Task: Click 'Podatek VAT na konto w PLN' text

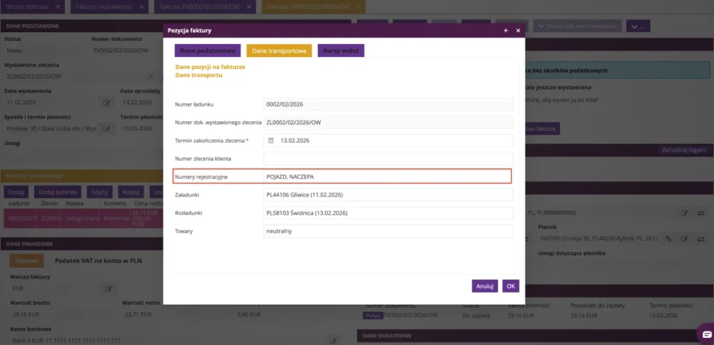Action: click(x=97, y=261)
